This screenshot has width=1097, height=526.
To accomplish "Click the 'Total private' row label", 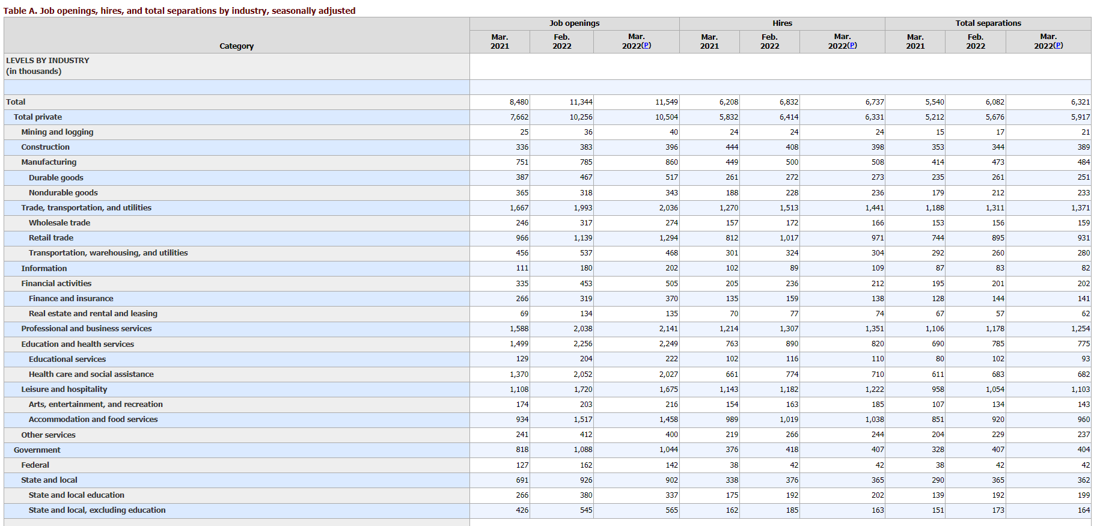I will click(38, 117).
